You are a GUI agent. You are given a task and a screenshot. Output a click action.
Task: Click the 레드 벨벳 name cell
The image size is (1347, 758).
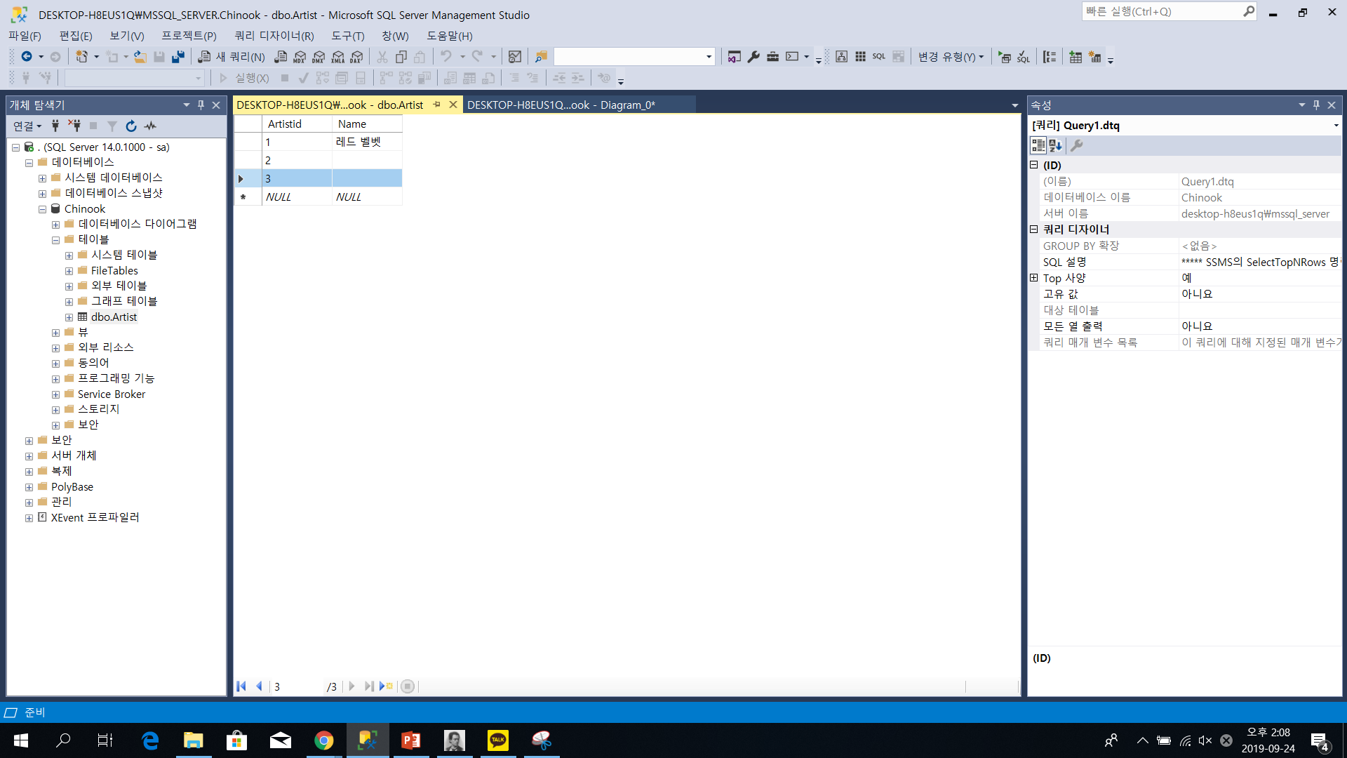click(x=367, y=142)
